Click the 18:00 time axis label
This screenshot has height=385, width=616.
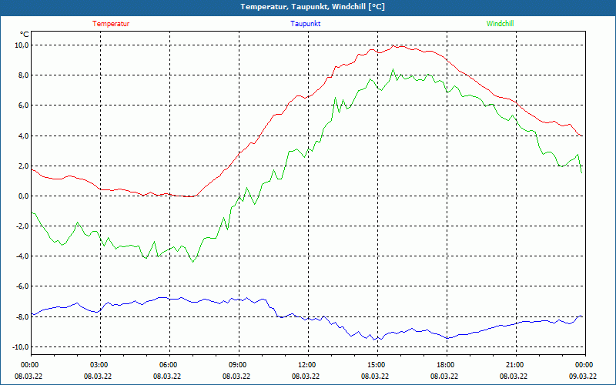[447, 365]
